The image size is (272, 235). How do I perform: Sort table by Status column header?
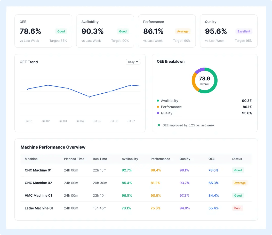coord(237,159)
